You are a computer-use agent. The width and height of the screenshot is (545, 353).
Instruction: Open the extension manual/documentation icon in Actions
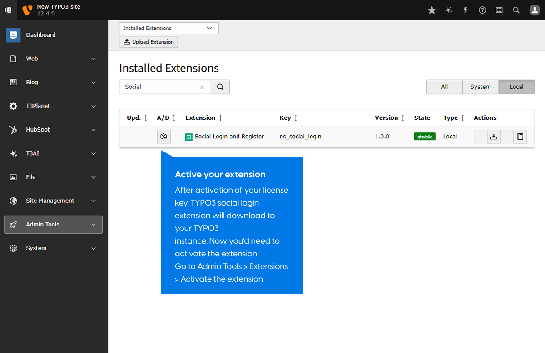click(x=520, y=137)
